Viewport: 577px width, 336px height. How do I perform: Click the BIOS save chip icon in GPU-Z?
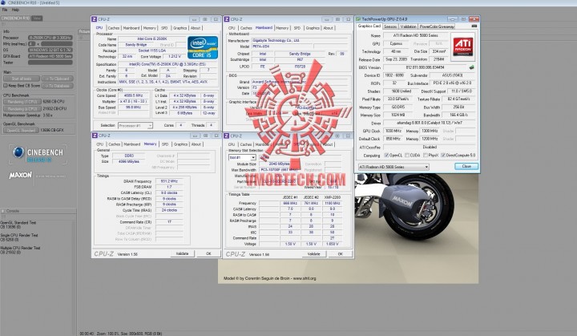click(x=471, y=67)
